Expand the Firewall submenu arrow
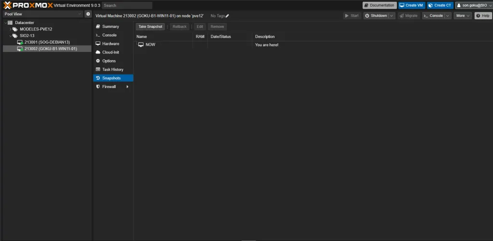The image size is (493, 241). coord(128,87)
